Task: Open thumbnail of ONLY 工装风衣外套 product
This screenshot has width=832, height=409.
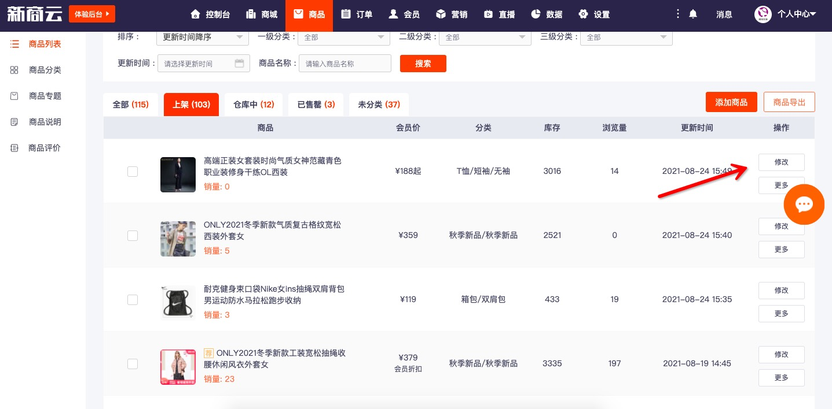Action: coord(178,367)
